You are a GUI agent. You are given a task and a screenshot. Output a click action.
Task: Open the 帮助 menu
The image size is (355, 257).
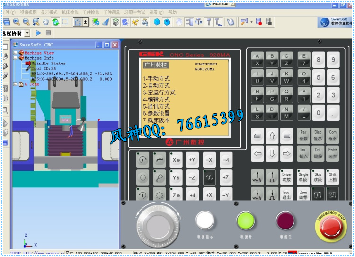tap(172, 12)
